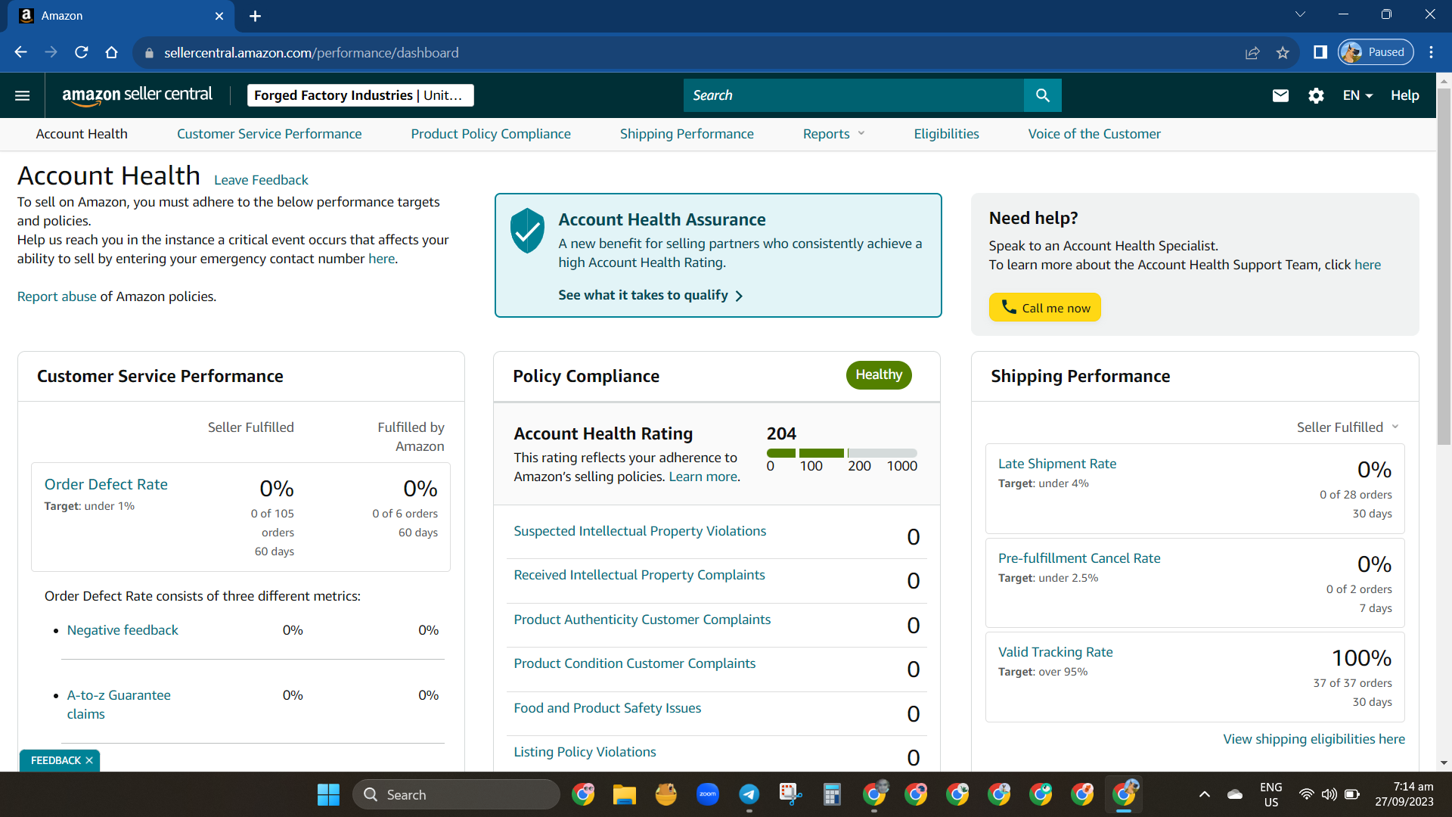1452x817 pixels.
Task: Open the hamburger navigation menu
Action: (23, 95)
